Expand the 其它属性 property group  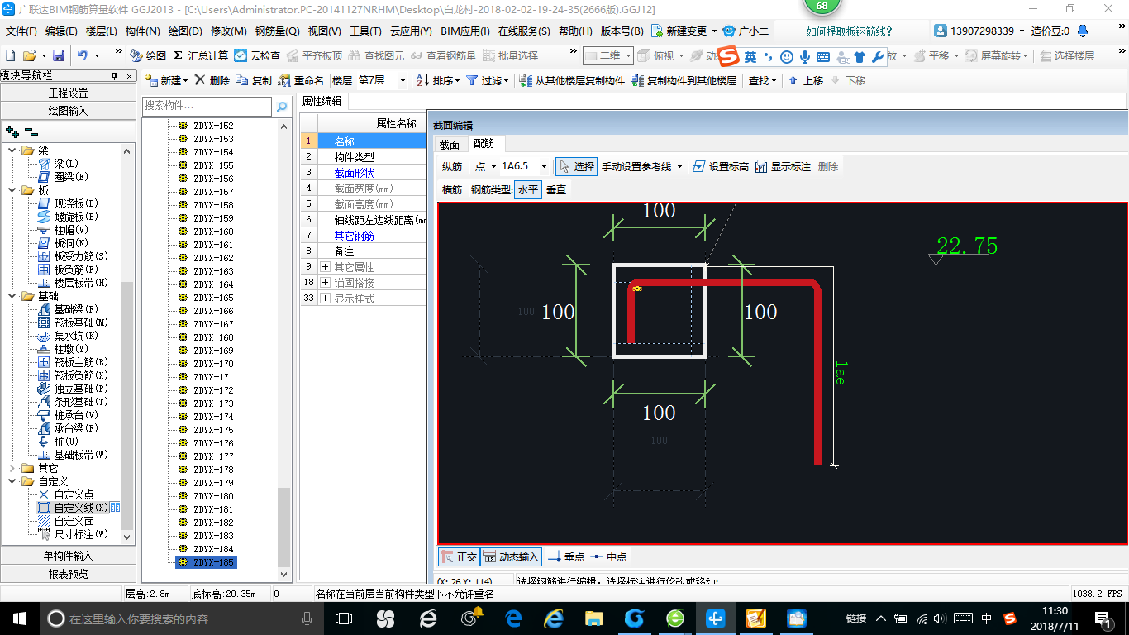[326, 267]
